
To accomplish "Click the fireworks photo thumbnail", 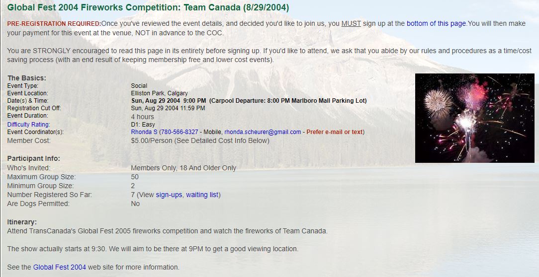I will pyautogui.click(x=474, y=118).
